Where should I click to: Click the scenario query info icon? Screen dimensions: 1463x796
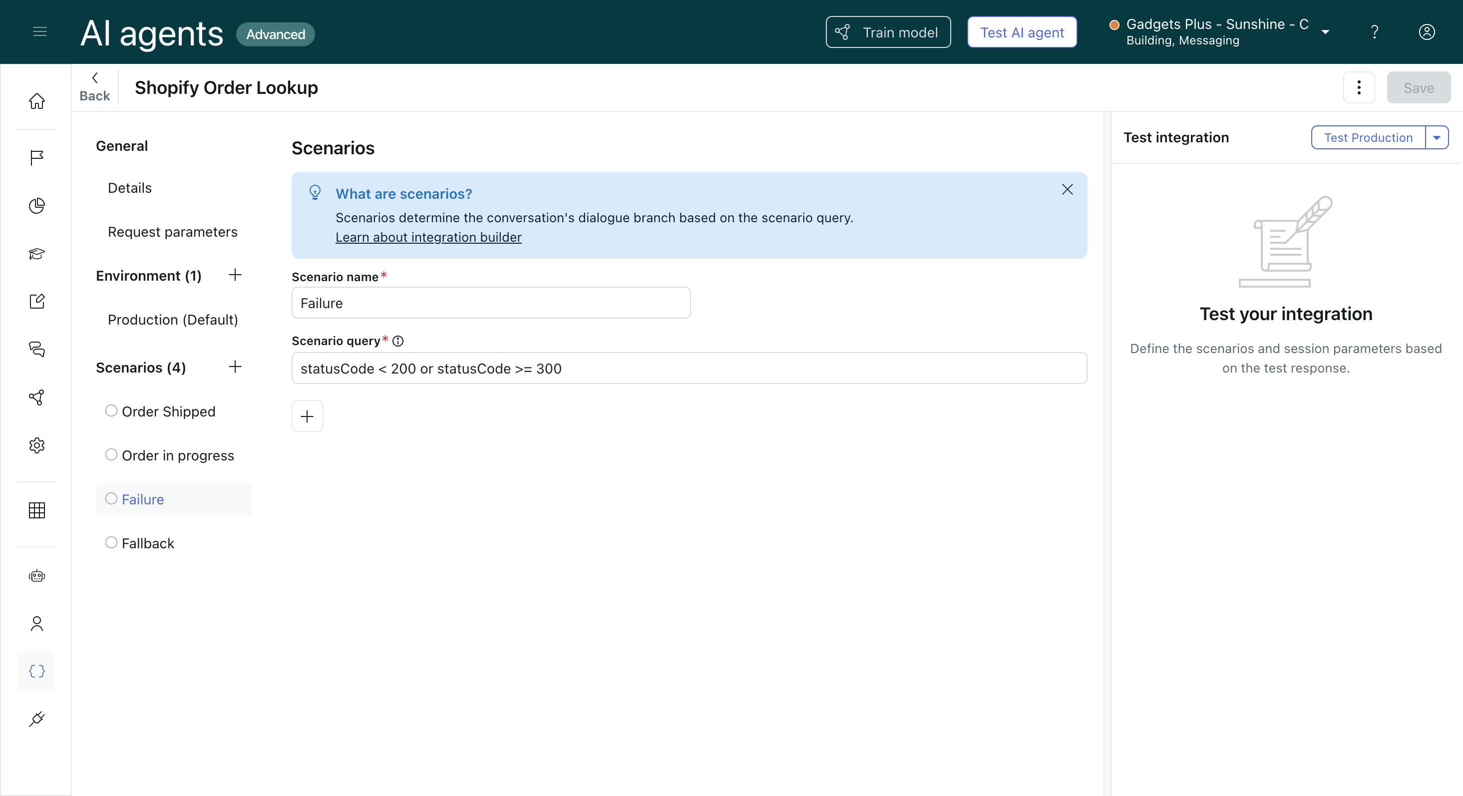pyautogui.click(x=398, y=341)
